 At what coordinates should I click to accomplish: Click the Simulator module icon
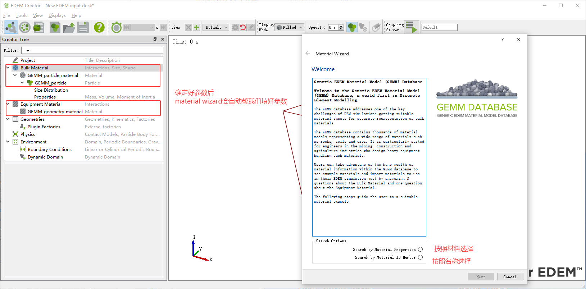point(25,27)
